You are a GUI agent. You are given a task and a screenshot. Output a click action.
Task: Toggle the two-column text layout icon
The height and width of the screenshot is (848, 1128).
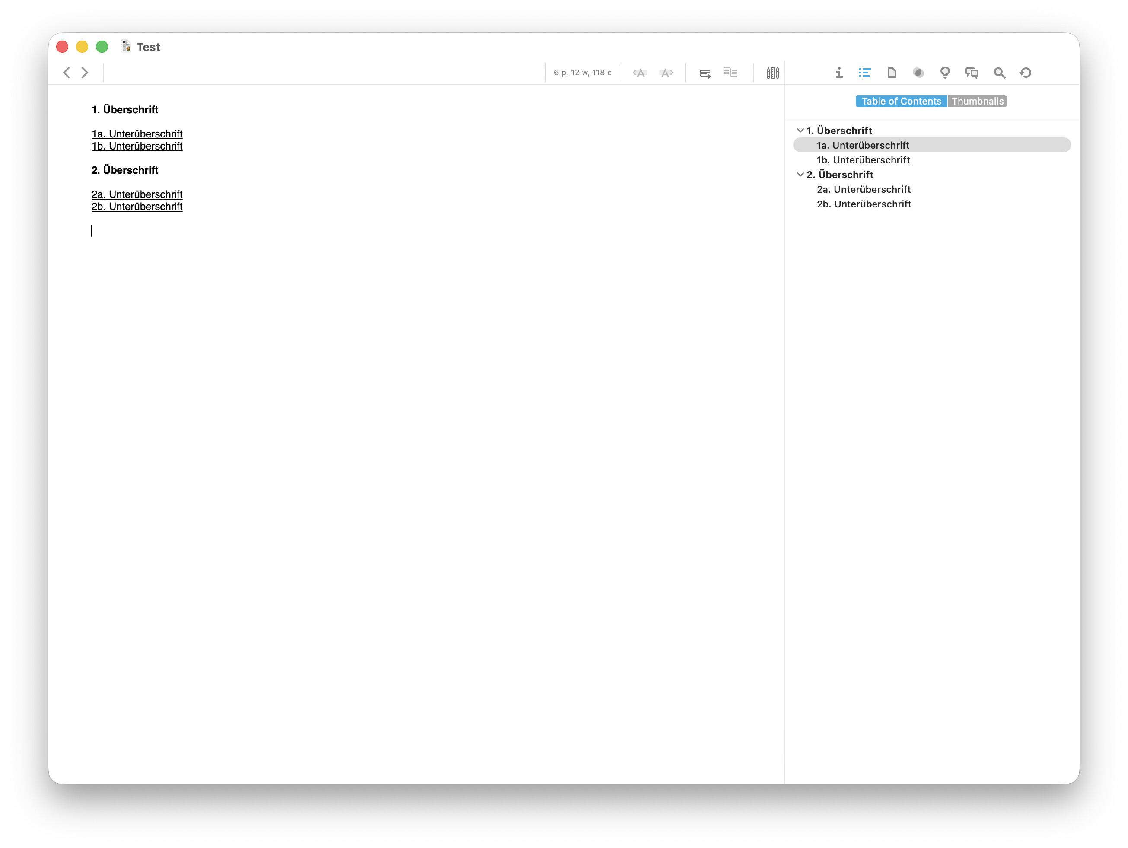[x=730, y=73]
